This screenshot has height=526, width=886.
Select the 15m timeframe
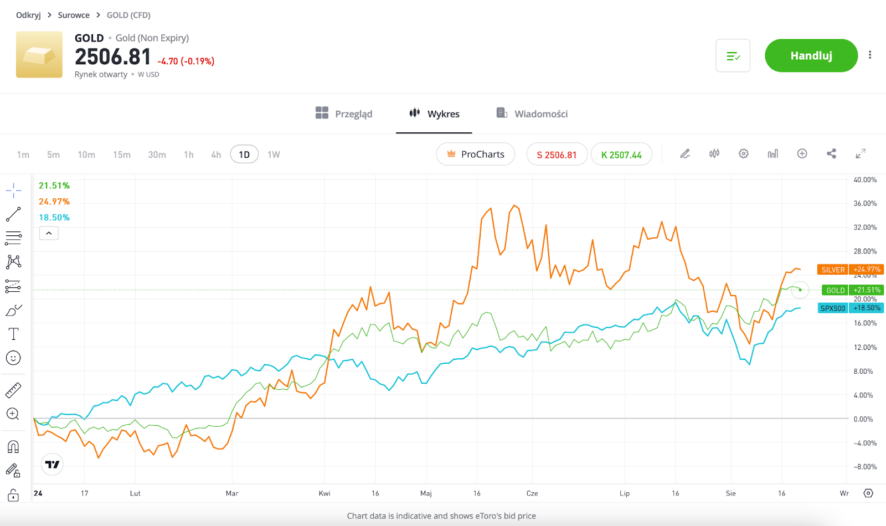tap(122, 154)
